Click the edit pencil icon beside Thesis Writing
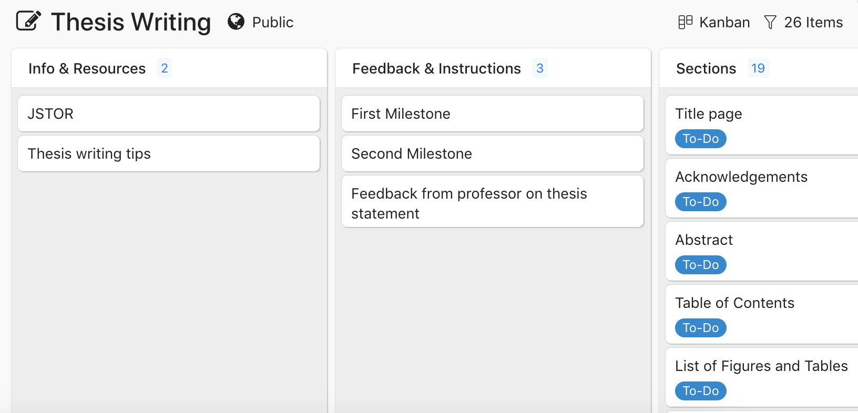 click(28, 21)
